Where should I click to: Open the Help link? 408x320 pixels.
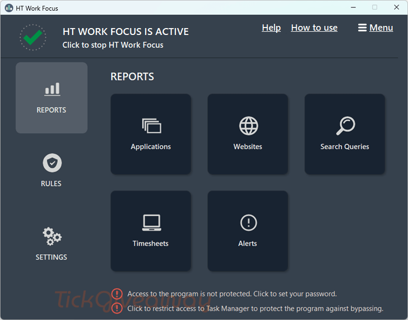coord(271,28)
